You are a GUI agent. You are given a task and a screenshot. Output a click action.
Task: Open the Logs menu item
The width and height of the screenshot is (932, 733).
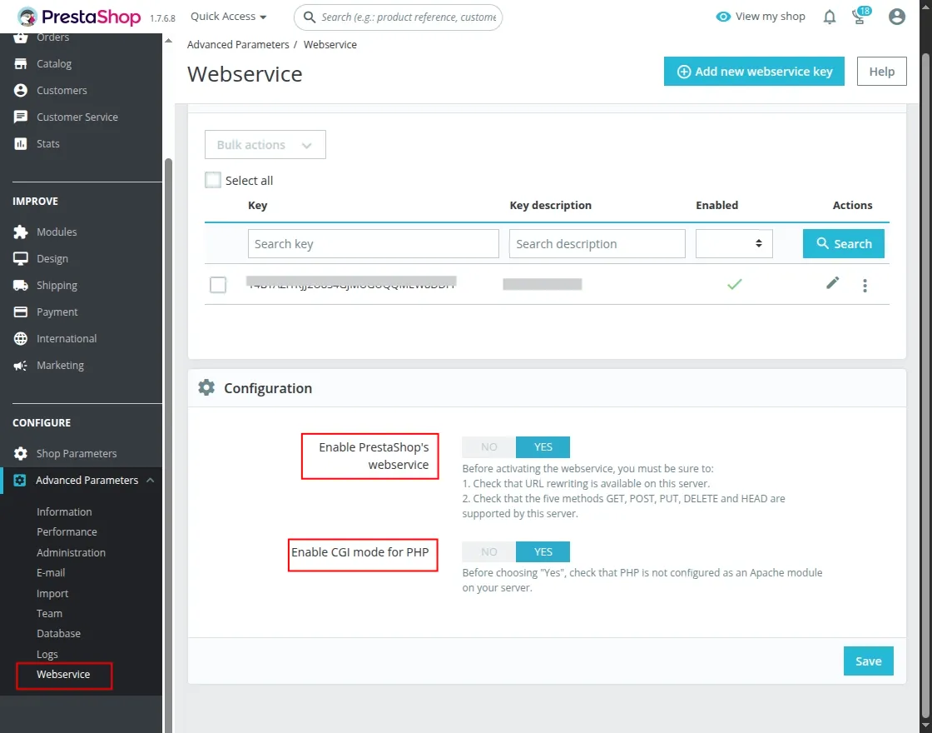pos(47,654)
